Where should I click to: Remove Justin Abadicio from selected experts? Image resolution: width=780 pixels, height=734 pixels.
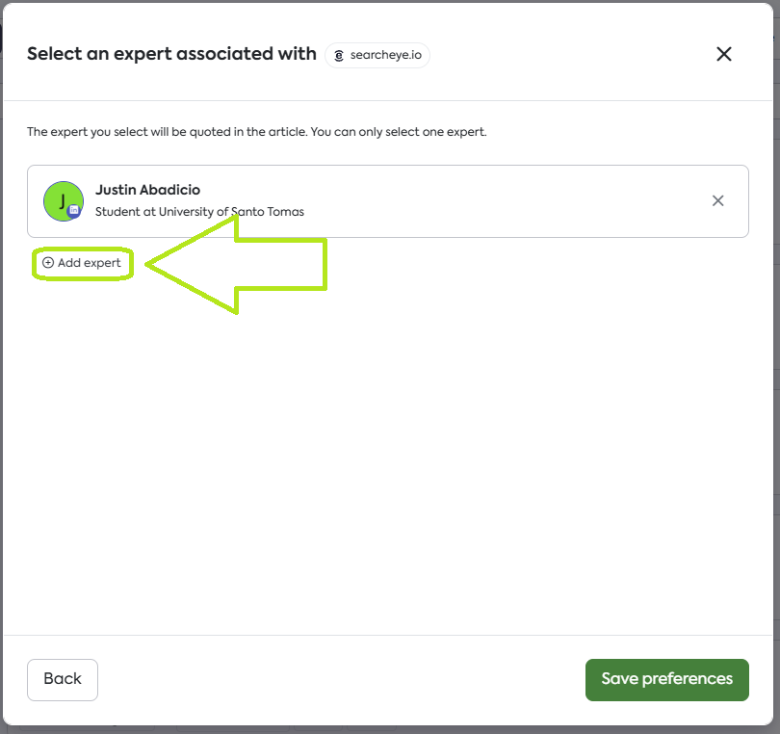[x=717, y=200]
